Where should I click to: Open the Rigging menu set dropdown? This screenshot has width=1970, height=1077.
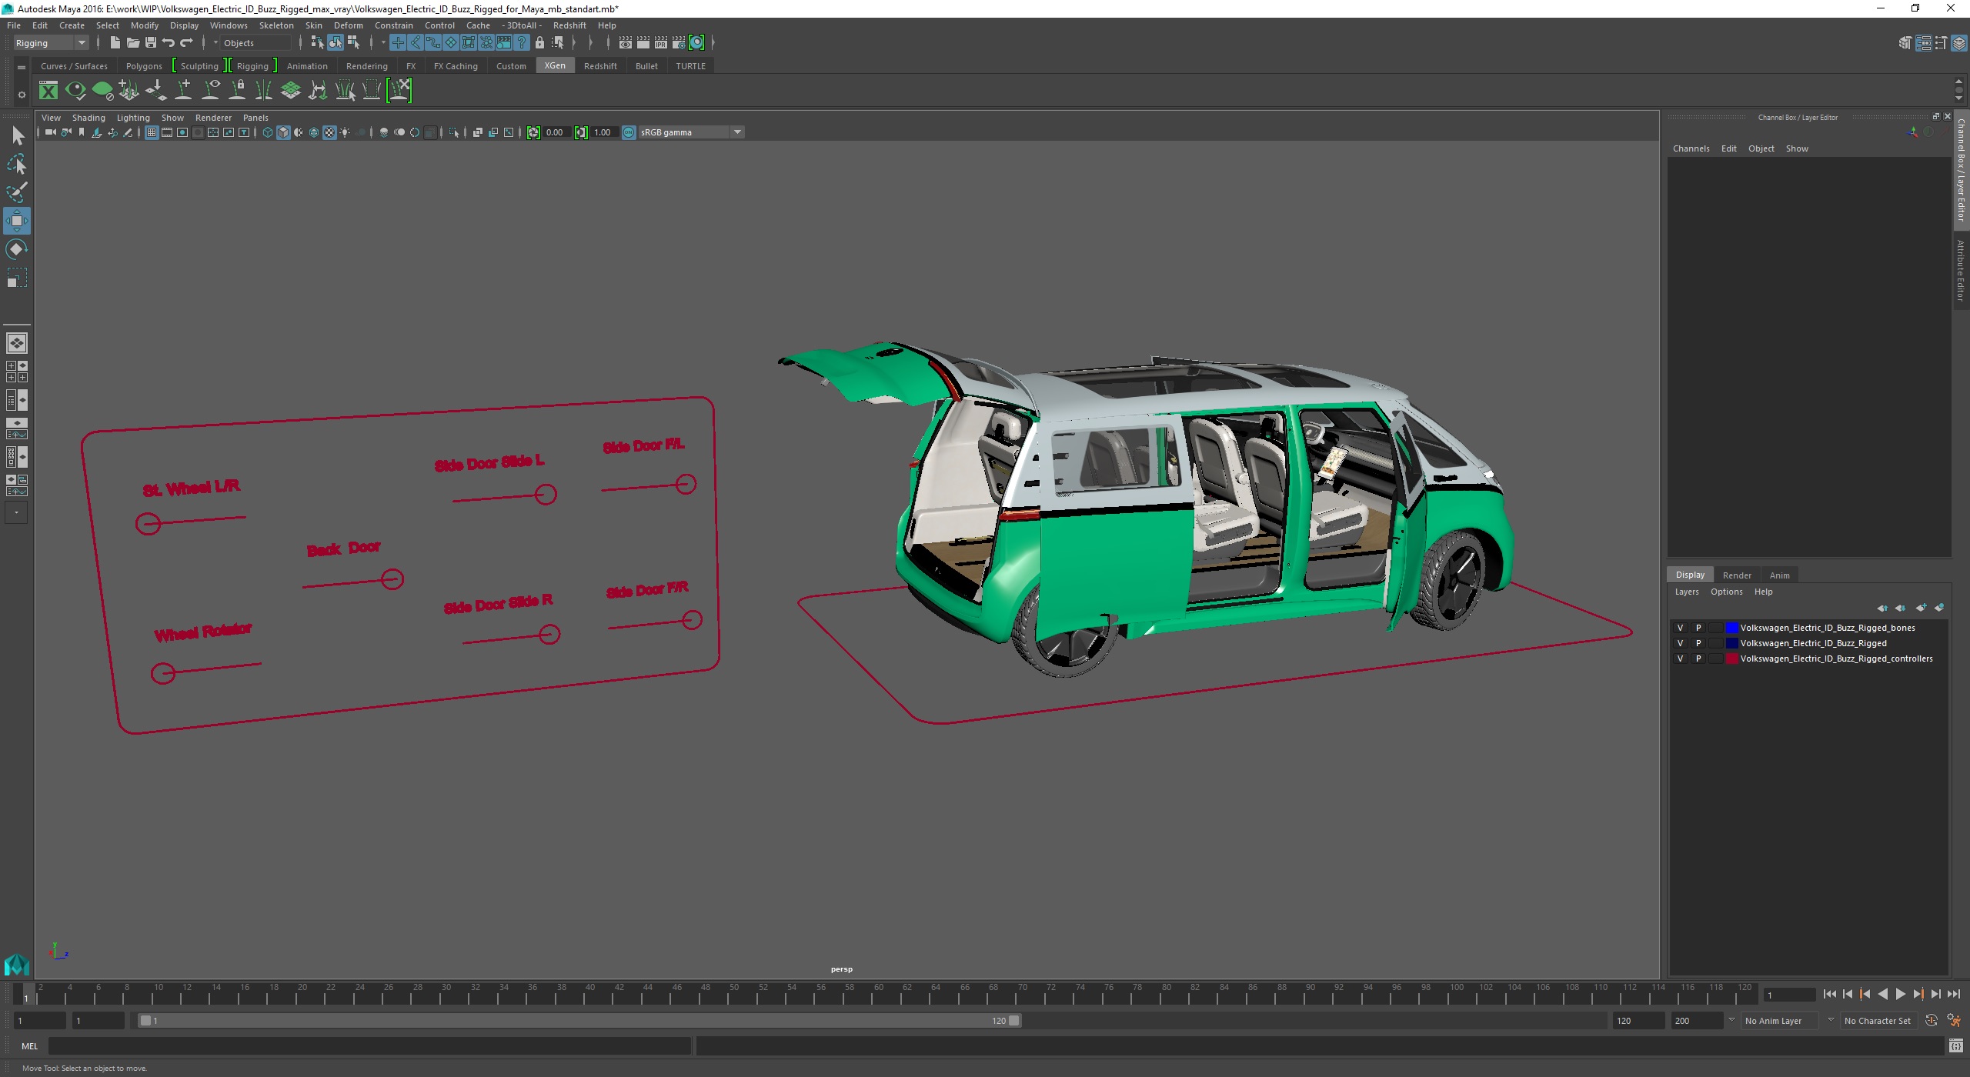[52, 43]
